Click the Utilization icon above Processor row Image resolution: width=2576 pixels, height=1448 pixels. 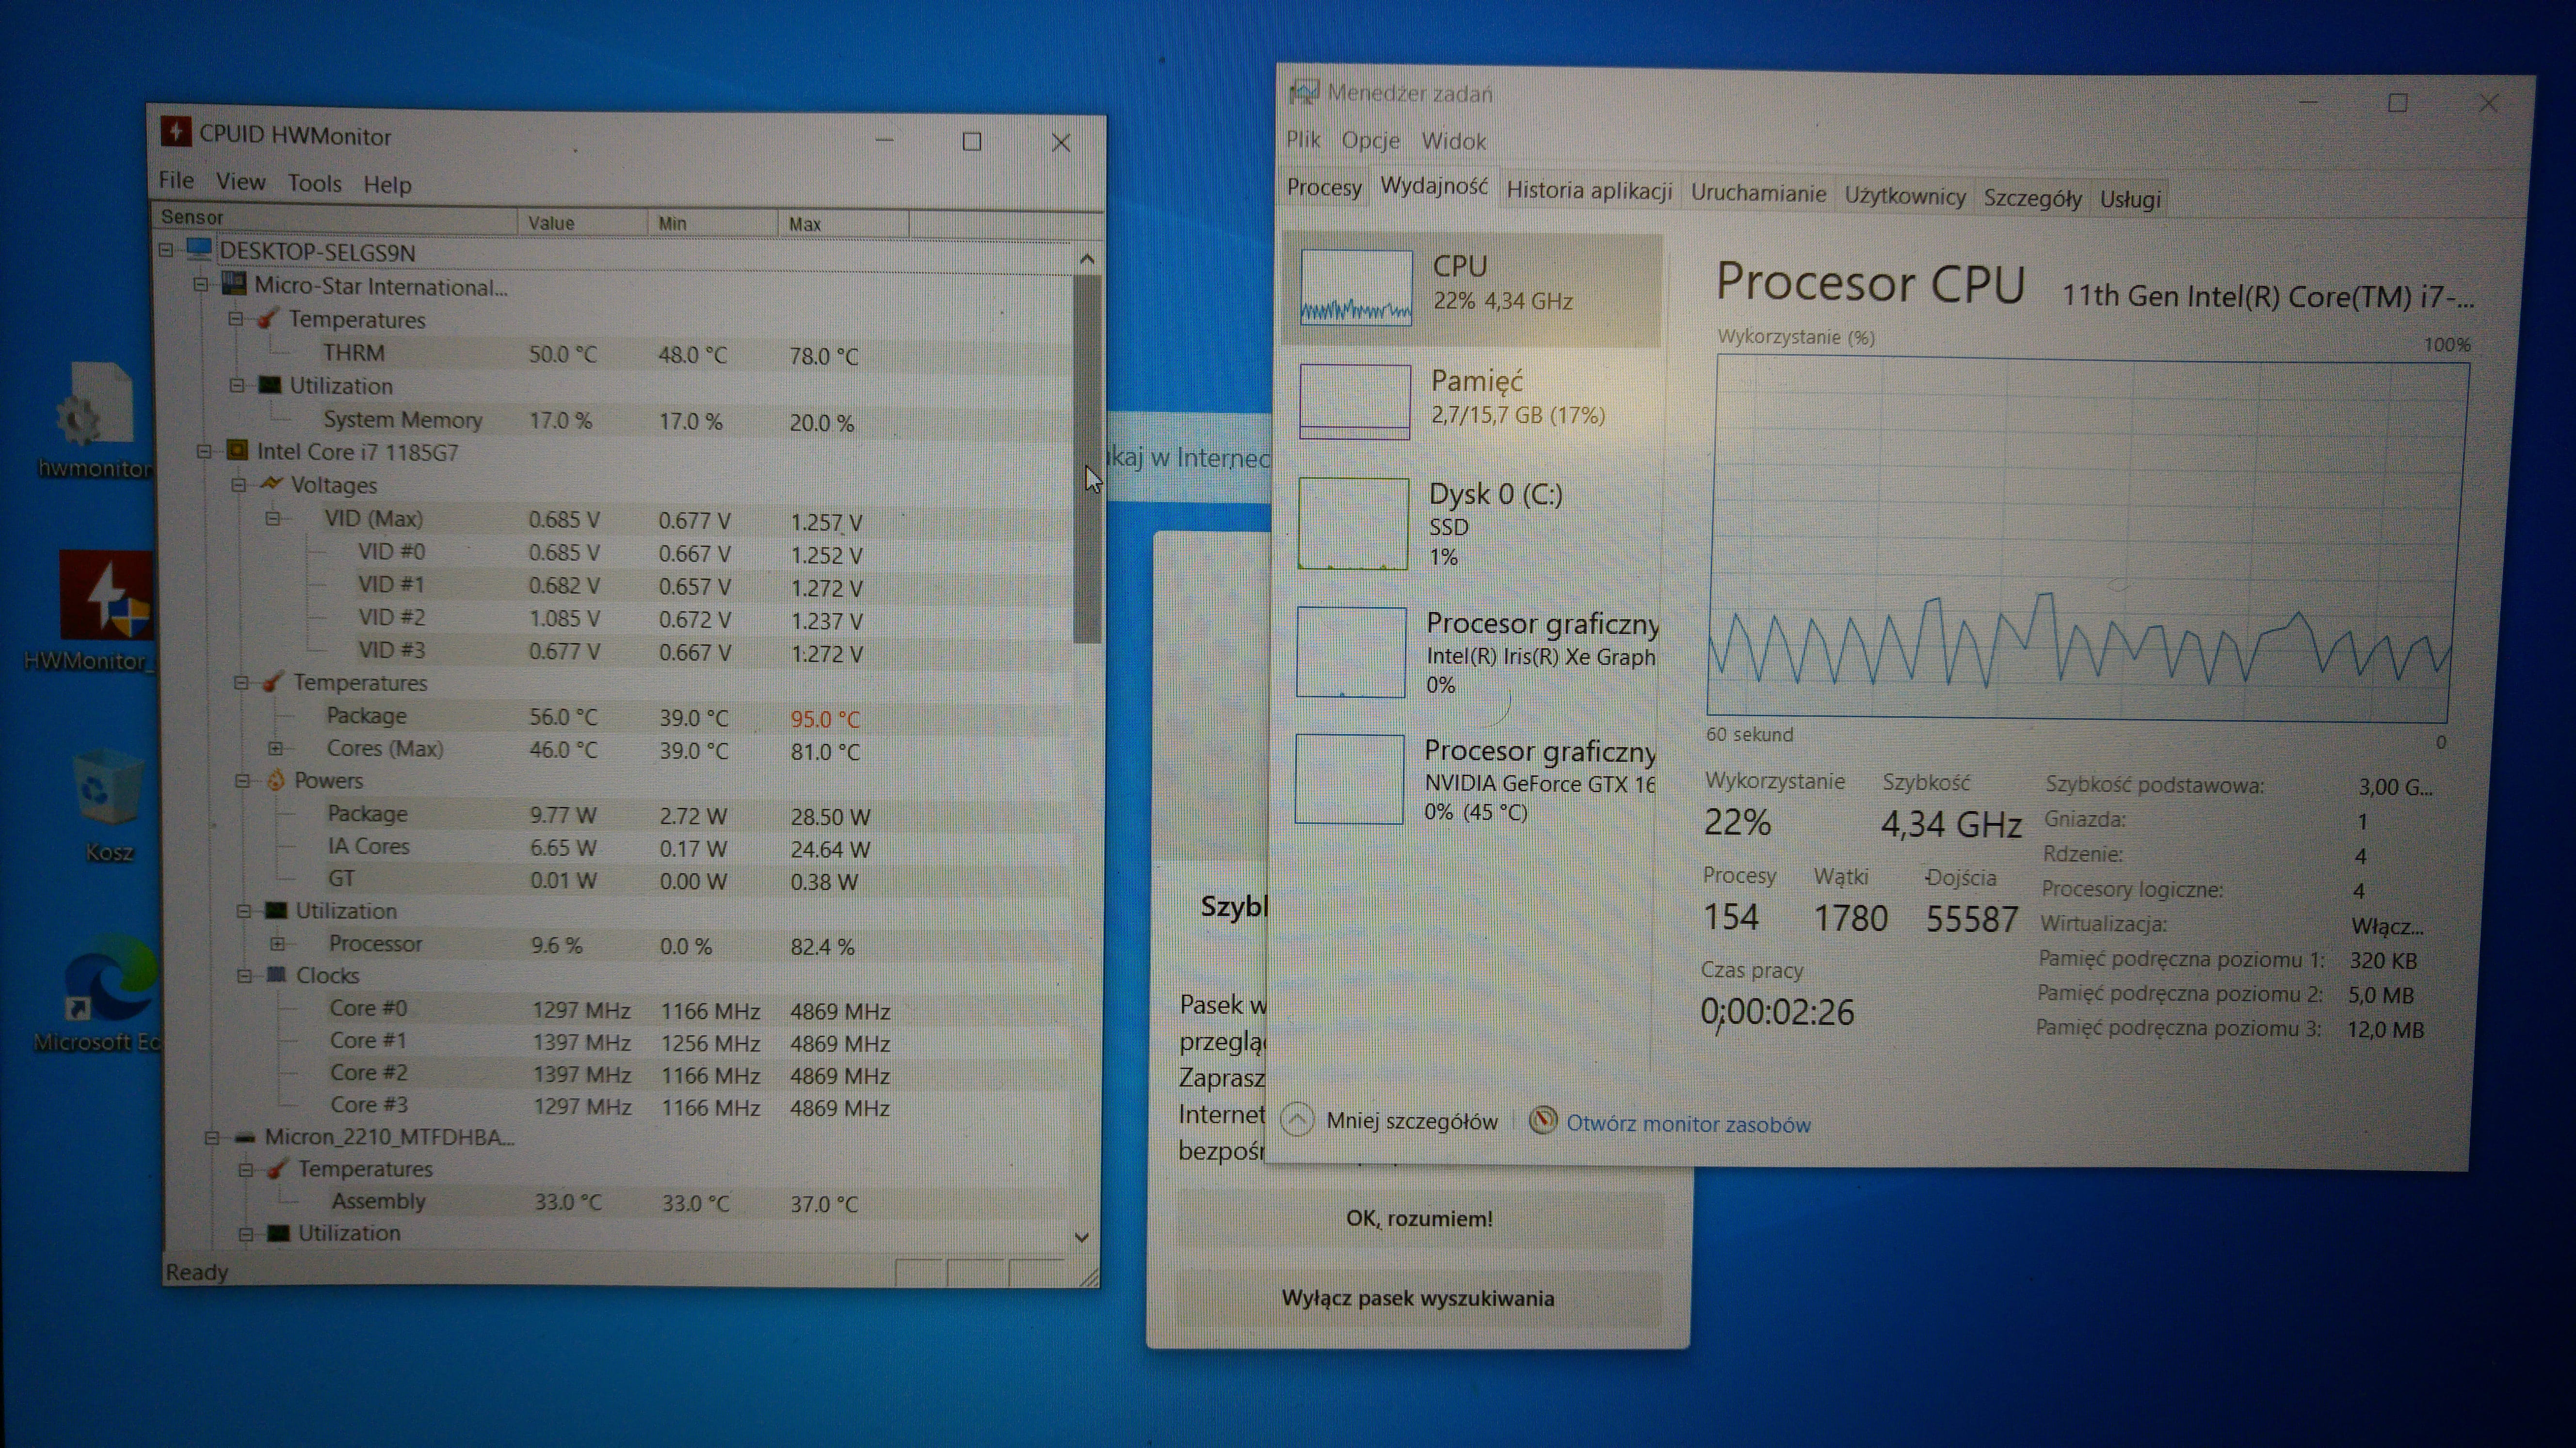(x=276, y=910)
